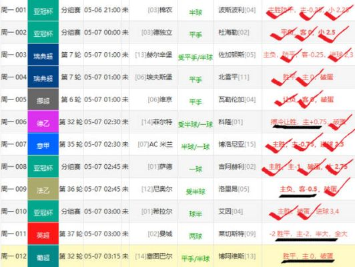
Task: Select the 半球/一球 handicap for AC 米兰
Action: [196, 147]
